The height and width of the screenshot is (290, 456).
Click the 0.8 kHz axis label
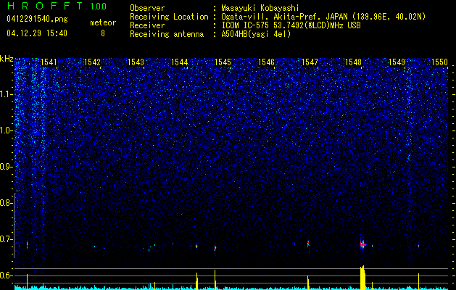pyautogui.click(x=6, y=203)
